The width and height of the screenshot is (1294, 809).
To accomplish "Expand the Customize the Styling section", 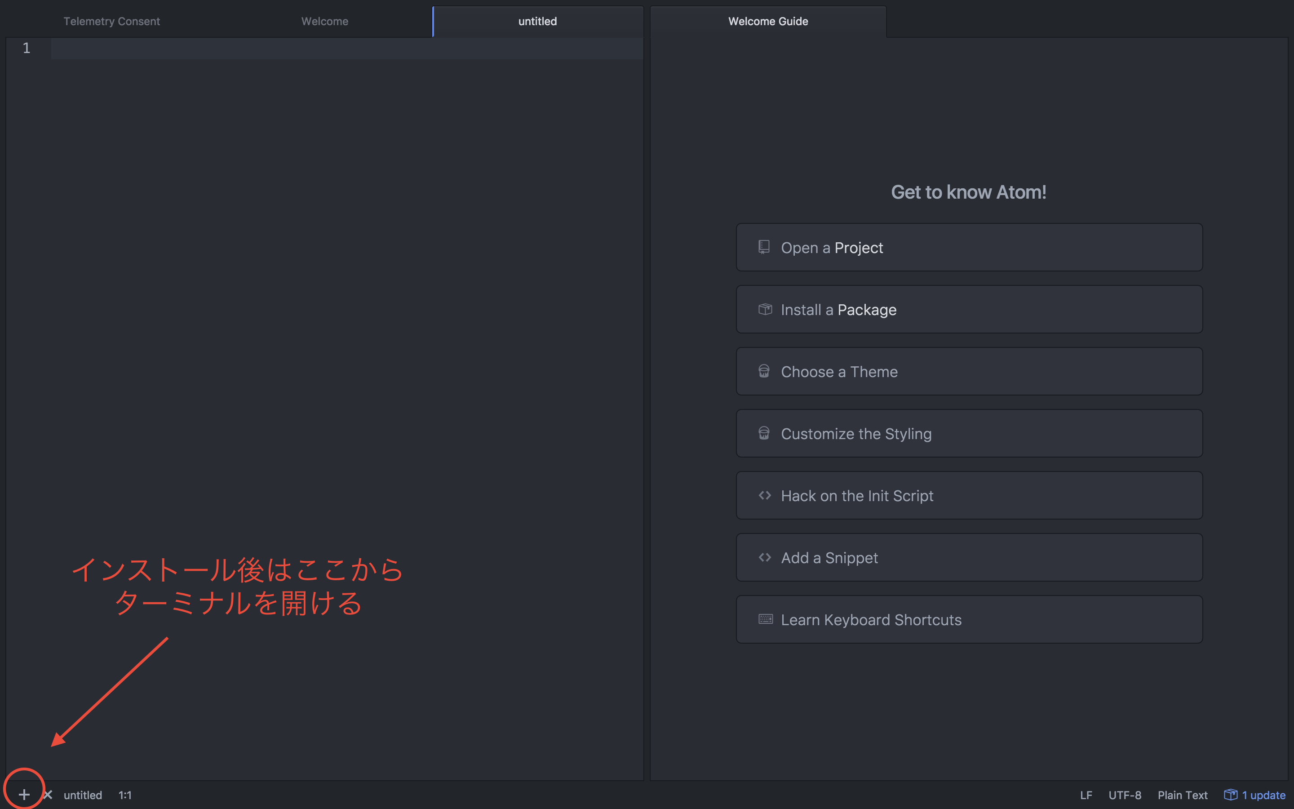I will click(x=969, y=433).
